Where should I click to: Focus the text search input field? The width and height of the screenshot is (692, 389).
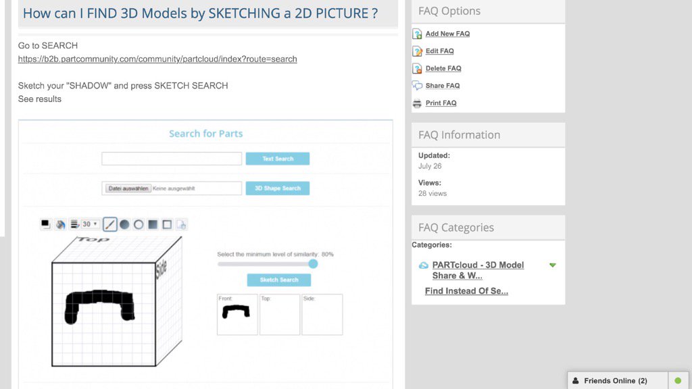pos(172,159)
